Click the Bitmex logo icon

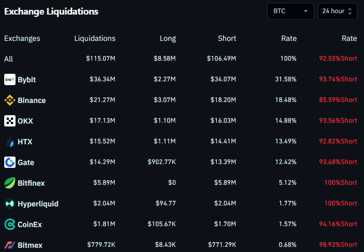pyautogui.click(x=10, y=245)
